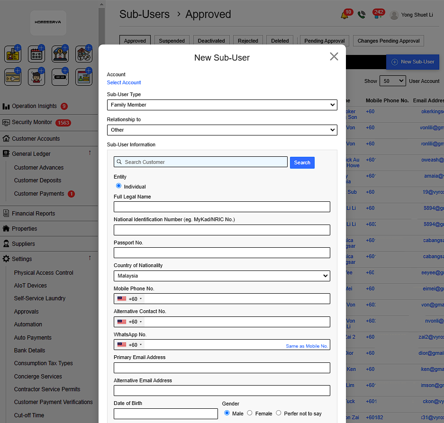444x423 pixels.
Task: Expand the Relationship to dropdown
Action: (222, 130)
